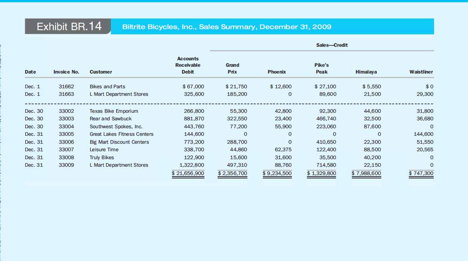Click 410,650 Pike's Peak value
Image resolution: width=468 pixels, height=261 pixels.
[x=327, y=142]
